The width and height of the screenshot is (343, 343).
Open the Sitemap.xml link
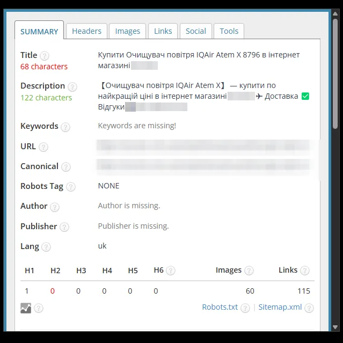pyautogui.click(x=280, y=307)
